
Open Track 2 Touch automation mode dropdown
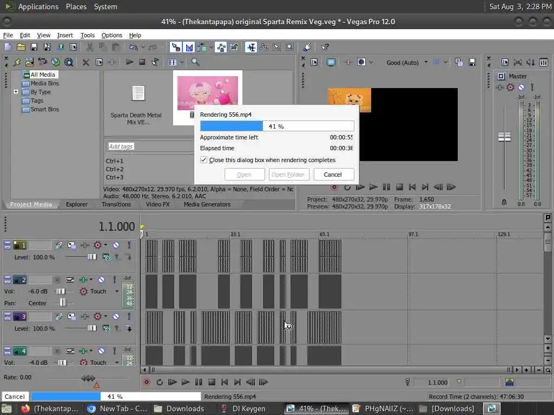pyautogui.click(x=117, y=291)
